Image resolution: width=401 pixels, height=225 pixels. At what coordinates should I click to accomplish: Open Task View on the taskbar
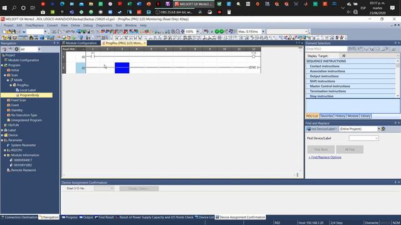[33, 8]
